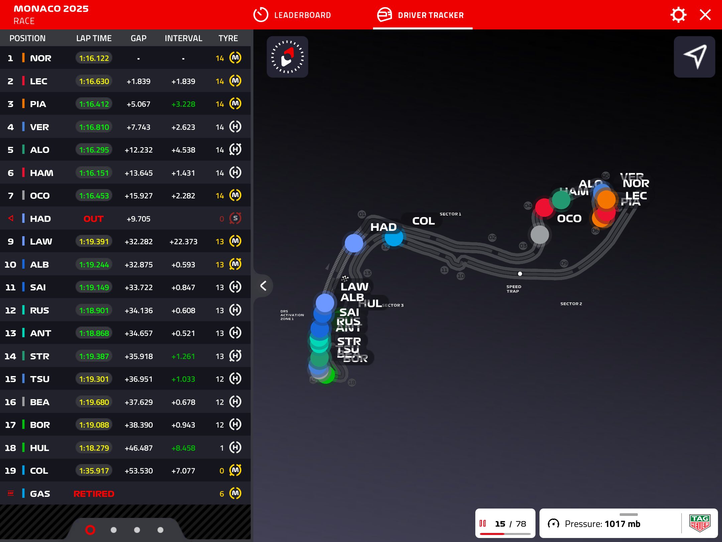Image resolution: width=722 pixels, height=542 pixels.
Task: Click the +8.458 interval for HUL
Action: (x=183, y=448)
